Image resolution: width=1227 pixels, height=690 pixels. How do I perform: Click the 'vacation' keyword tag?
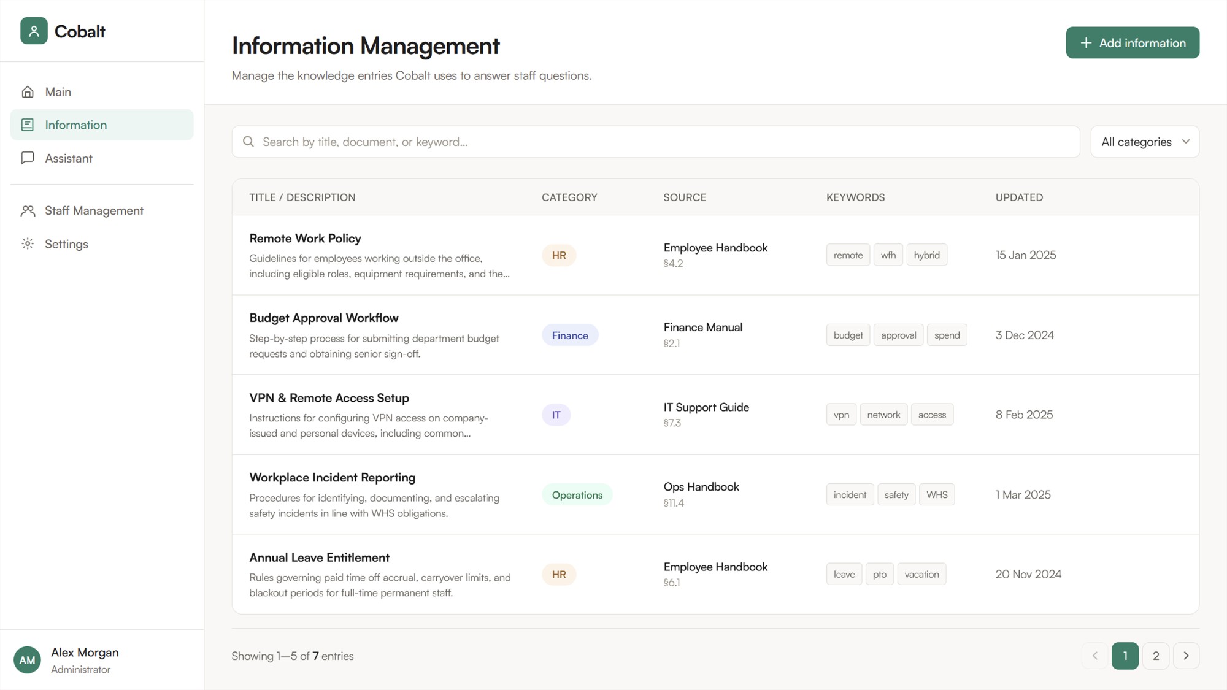[x=921, y=574]
